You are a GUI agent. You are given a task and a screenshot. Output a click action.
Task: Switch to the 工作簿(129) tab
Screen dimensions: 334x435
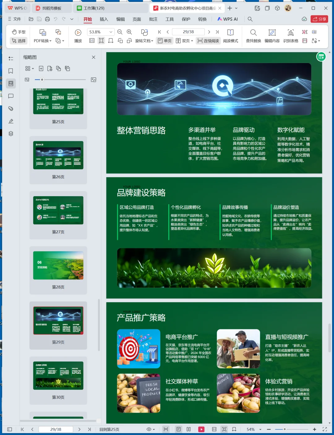[94, 8]
